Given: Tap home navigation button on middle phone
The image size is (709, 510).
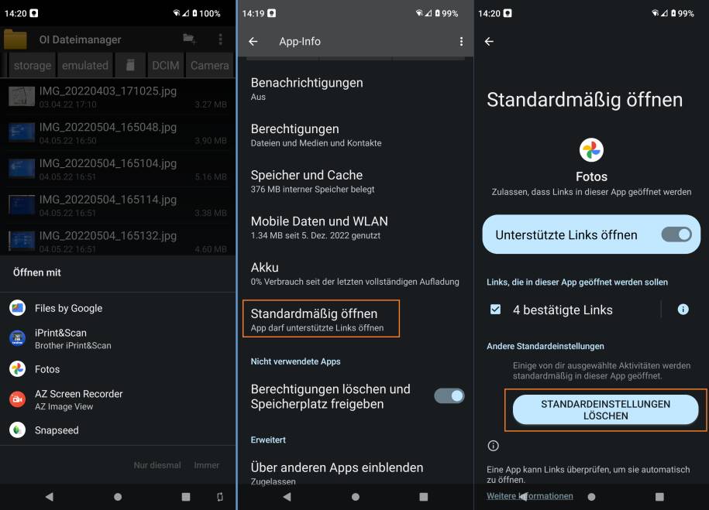Looking at the screenshot, I should [356, 497].
